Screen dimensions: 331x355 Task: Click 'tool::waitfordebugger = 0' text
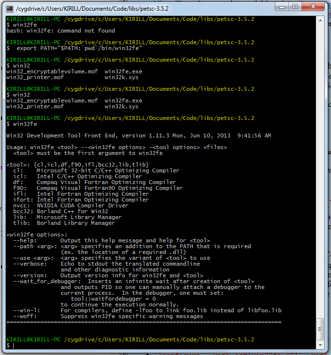[x=113, y=299]
